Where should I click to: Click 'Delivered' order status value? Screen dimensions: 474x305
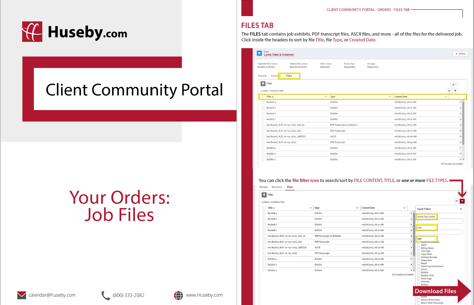click(325, 67)
